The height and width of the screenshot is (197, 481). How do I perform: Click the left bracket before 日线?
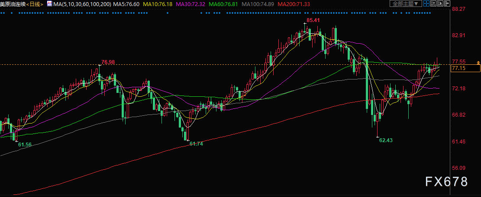pyautogui.click(x=28, y=4)
